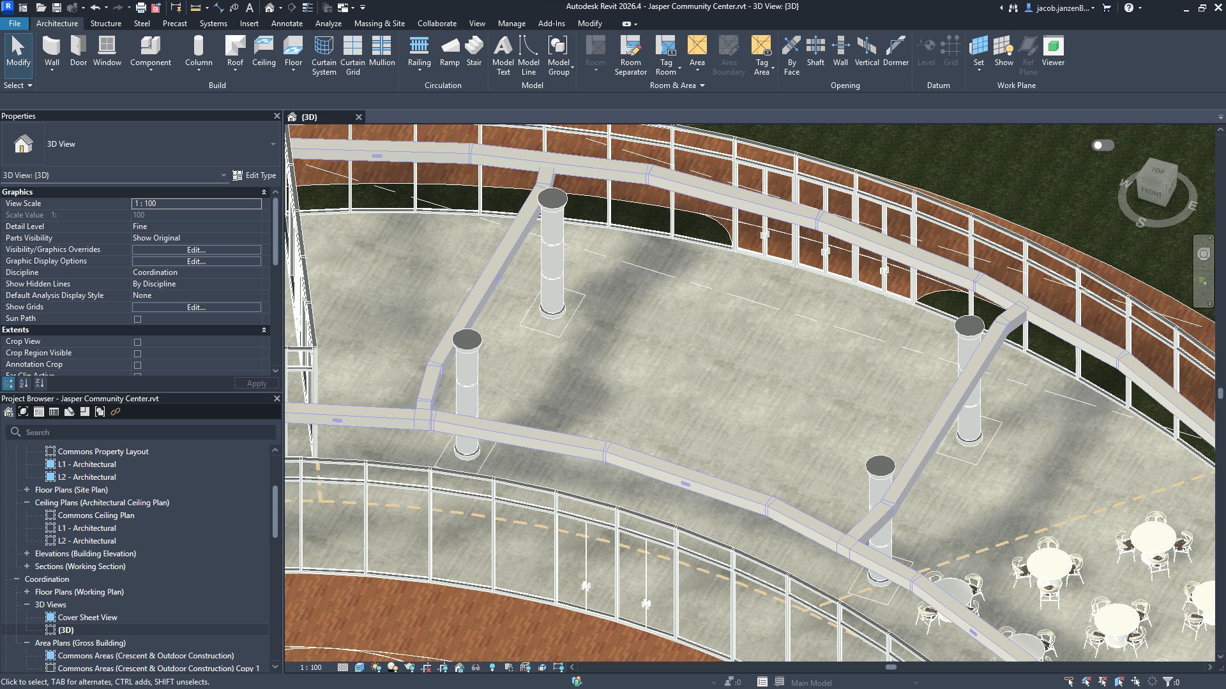Click the Project Browser Search field

141,433
